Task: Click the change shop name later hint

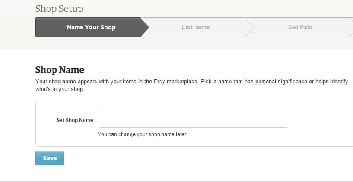Action: pyautogui.click(x=143, y=134)
